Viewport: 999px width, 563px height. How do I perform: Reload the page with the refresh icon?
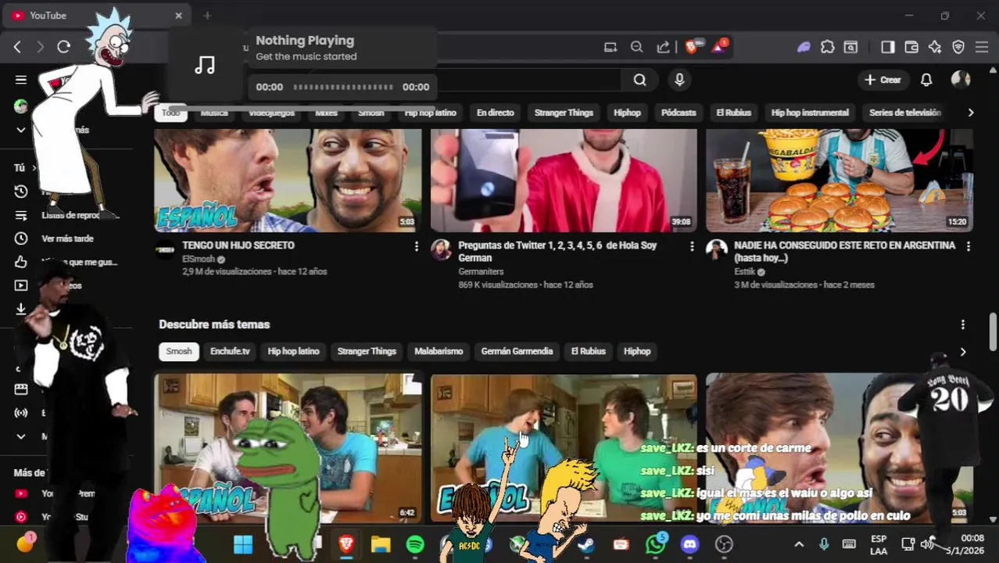[64, 47]
